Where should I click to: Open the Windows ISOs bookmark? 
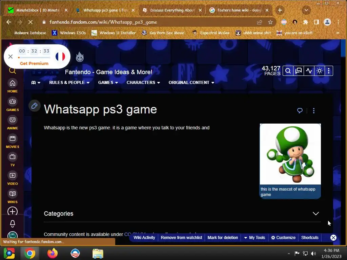pos(69,33)
